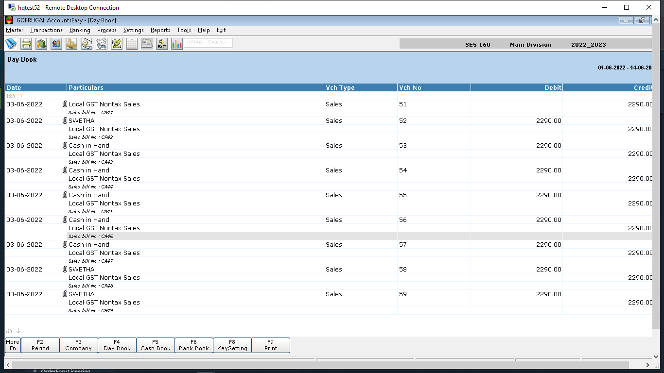
Task: Click the two-people users toolbar icon
Action: point(56,44)
